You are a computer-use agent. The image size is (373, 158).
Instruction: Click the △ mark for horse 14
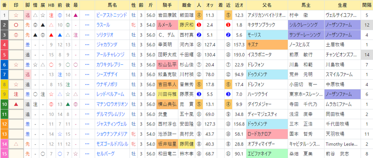tap(16, 144)
